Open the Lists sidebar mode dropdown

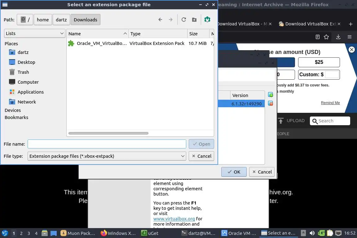(35, 33)
